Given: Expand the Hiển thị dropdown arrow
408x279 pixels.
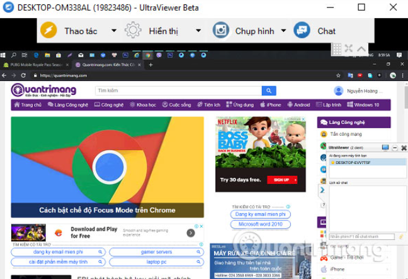Looking at the screenshot, I should point(198,31).
